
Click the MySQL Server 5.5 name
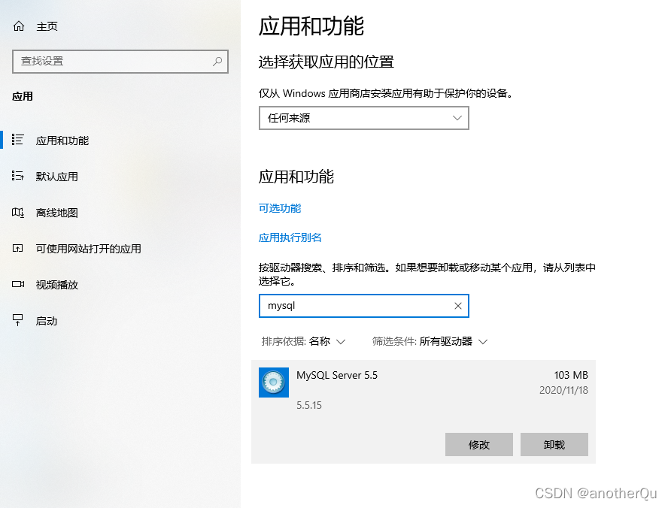(x=337, y=375)
